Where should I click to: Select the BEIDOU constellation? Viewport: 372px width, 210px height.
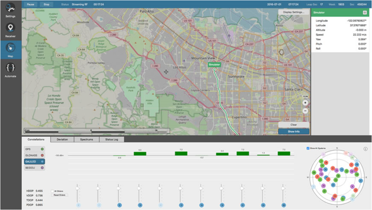coord(34,168)
